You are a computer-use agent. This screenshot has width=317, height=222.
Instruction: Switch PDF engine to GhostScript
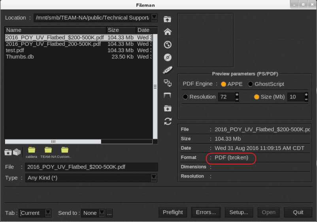pyautogui.click(x=251, y=84)
